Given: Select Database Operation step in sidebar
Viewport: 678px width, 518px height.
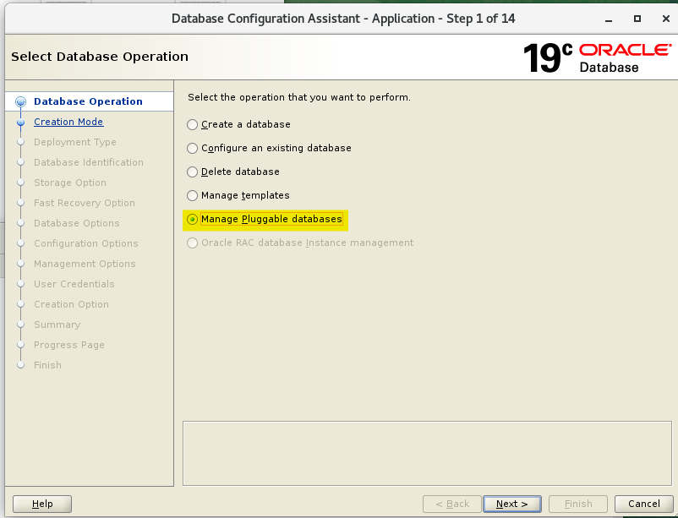Looking at the screenshot, I should pyautogui.click(x=88, y=101).
